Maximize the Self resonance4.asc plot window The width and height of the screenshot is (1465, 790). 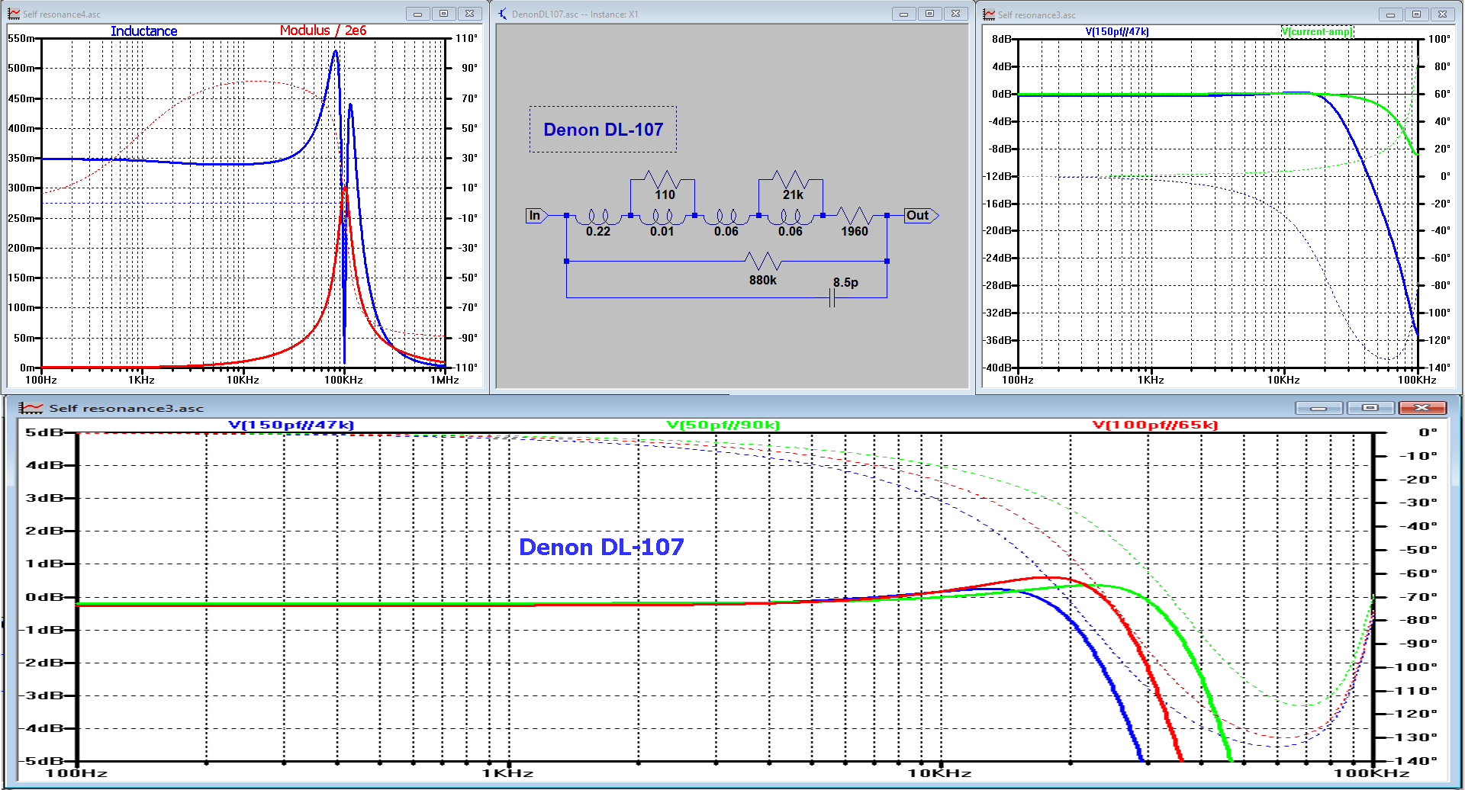pyautogui.click(x=443, y=14)
